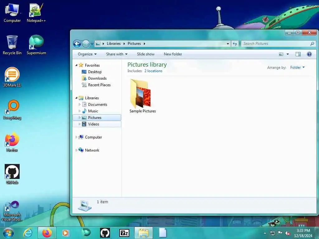
Task: Expand the Computer node
Action: [x=76, y=137]
